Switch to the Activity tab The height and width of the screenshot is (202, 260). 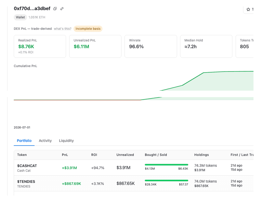(45, 141)
